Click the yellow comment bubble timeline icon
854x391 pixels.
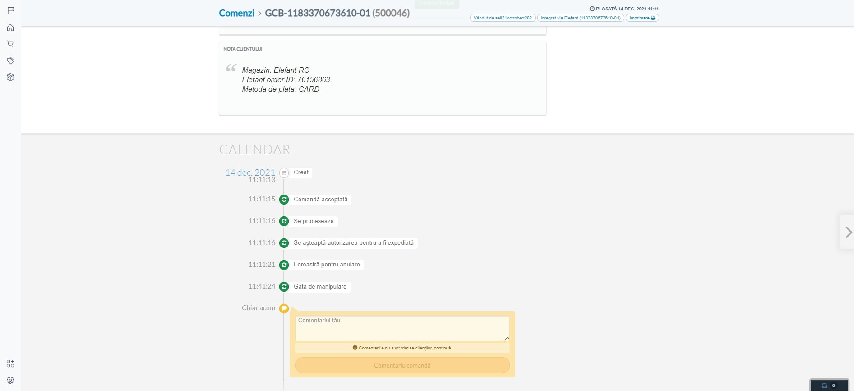coord(284,308)
